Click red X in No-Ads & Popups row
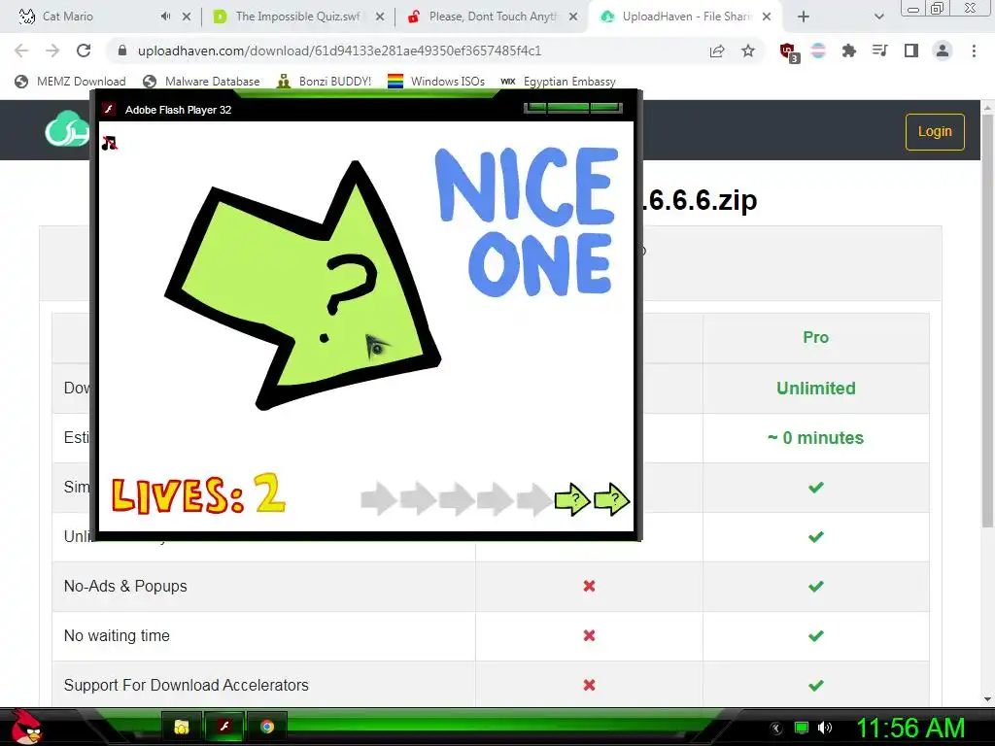The width and height of the screenshot is (995, 746). [x=589, y=586]
